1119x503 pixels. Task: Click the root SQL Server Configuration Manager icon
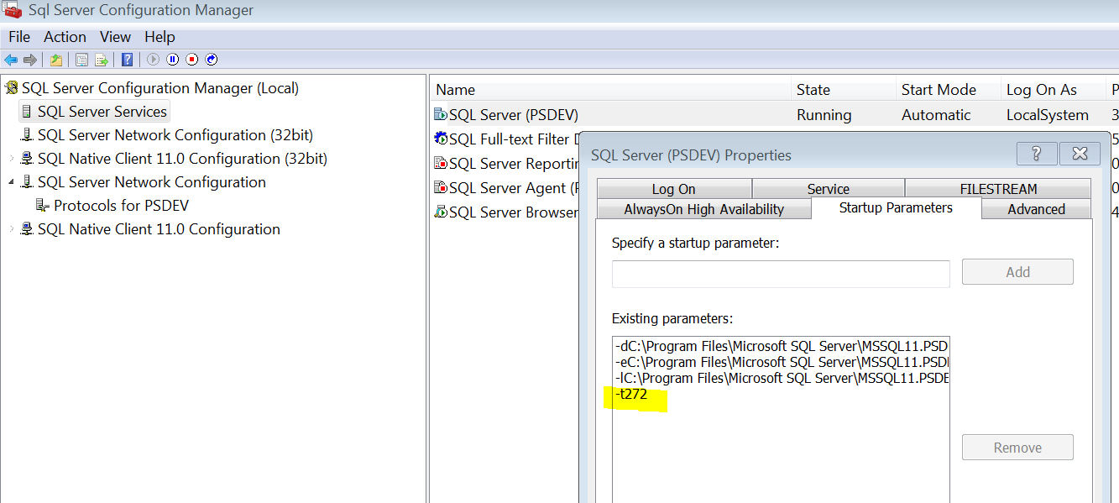click(12, 88)
